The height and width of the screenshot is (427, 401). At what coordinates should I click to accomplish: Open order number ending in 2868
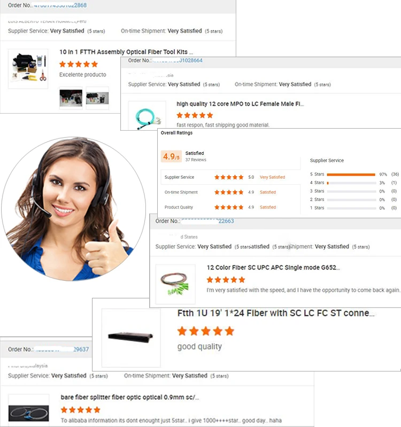60,5
